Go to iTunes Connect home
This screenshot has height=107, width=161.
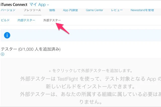pos(14,5)
